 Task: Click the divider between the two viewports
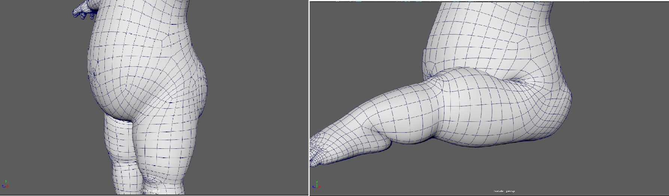pyautogui.click(x=309, y=97)
